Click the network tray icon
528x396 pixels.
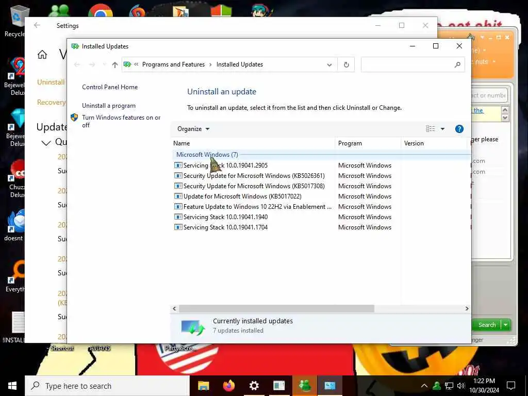449,386
